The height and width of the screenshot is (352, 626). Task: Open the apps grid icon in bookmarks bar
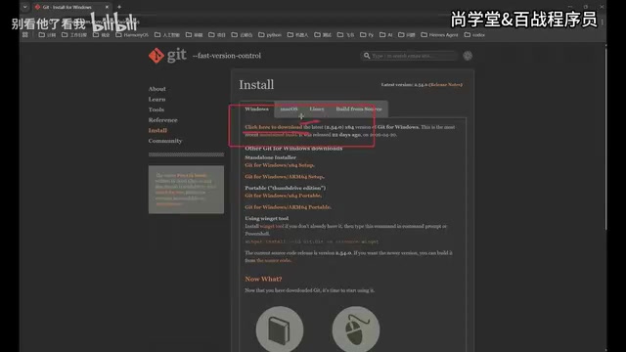[x=25, y=35]
